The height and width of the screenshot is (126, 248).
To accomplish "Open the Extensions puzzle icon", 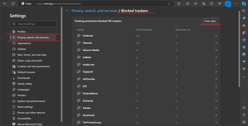I will point(179,4).
